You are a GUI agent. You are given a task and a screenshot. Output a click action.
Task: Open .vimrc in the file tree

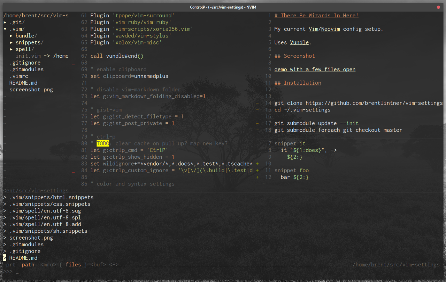[18, 76]
